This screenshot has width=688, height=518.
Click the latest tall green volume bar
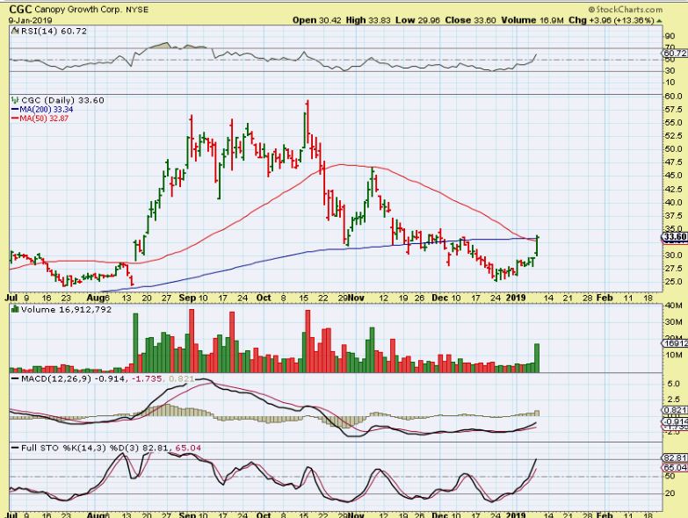537,357
